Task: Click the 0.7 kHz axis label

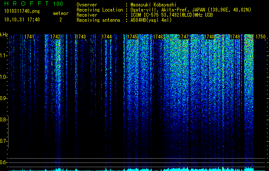Action: 3,141
